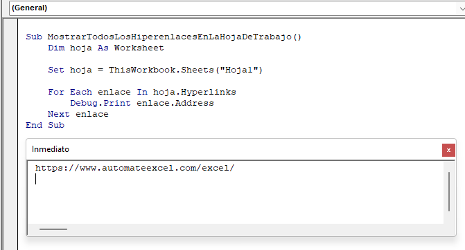The height and width of the screenshot is (250, 465).
Task: Click the Set hoja = ThisWorkbook.Sheets line
Action: click(155, 70)
